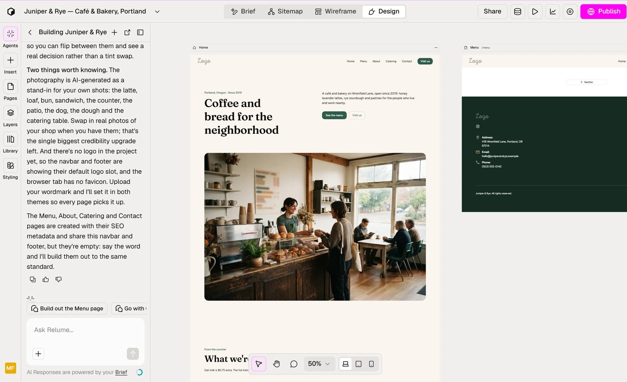Open the Home page frame options menu

pos(436,47)
